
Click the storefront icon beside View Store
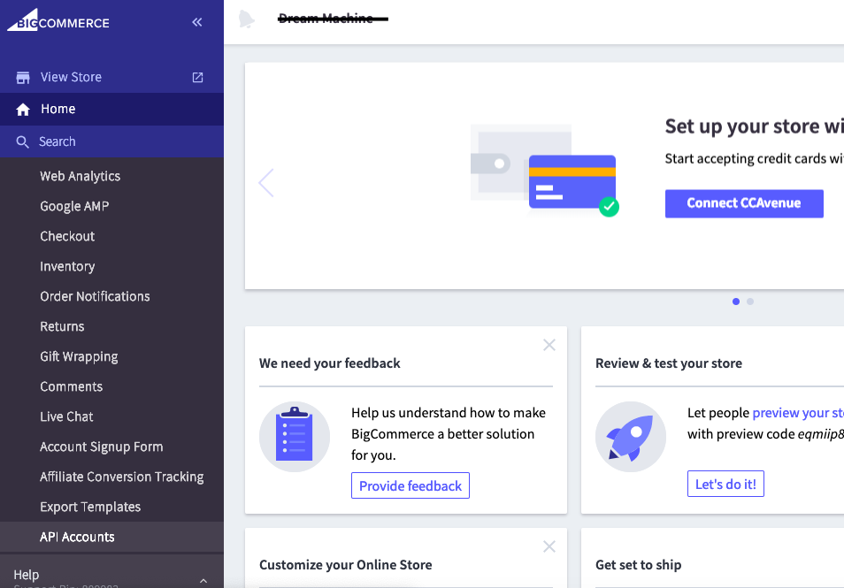click(x=23, y=78)
